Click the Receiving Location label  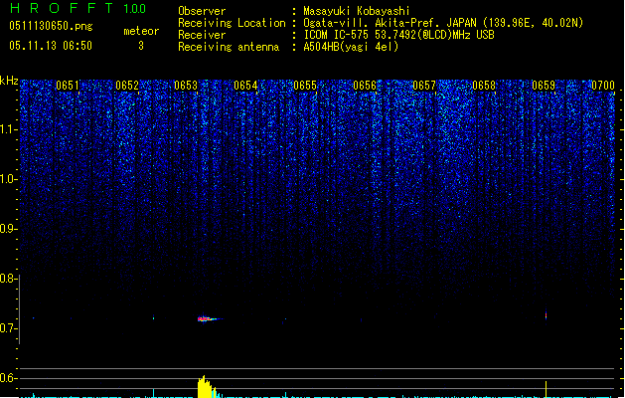[x=232, y=23]
